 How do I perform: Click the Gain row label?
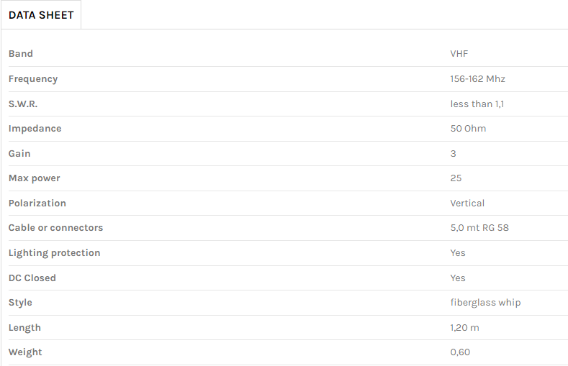[x=19, y=153]
